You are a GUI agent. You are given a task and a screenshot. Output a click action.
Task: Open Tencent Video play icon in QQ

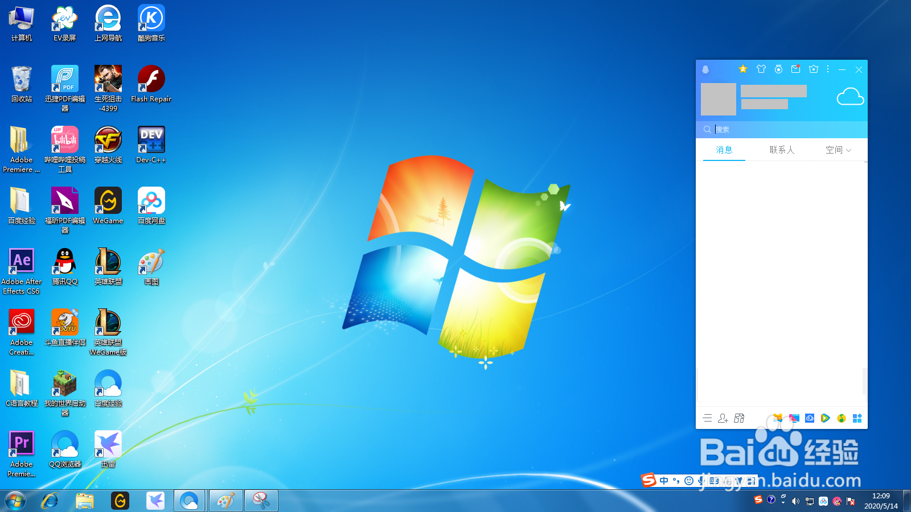coord(825,418)
